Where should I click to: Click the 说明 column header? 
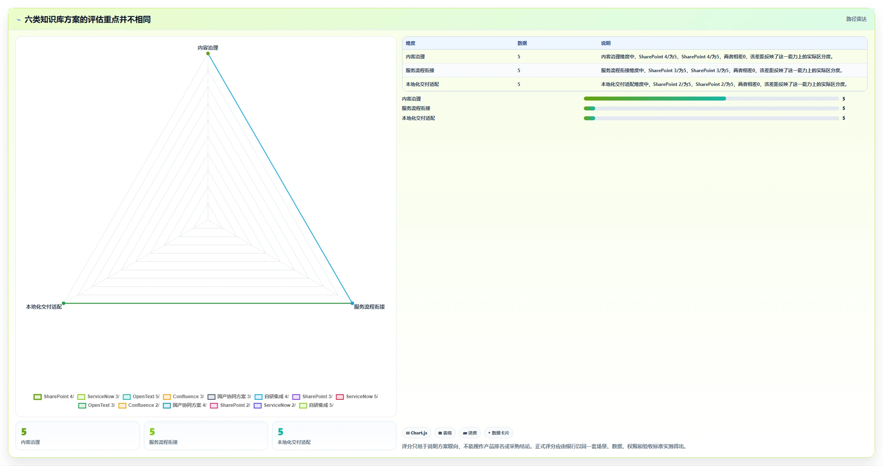coord(606,43)
